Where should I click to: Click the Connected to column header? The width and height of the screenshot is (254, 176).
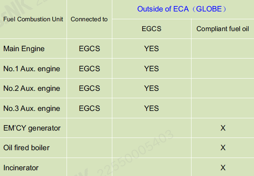click(89, 19)
